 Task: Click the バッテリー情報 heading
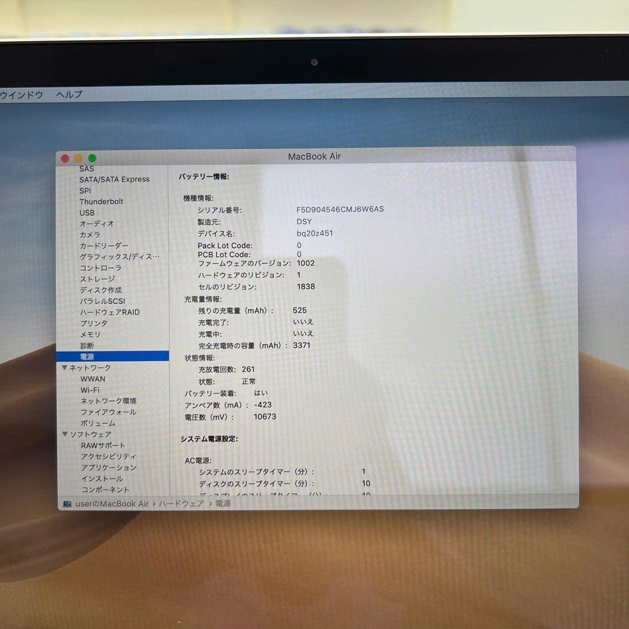[204, 176]
